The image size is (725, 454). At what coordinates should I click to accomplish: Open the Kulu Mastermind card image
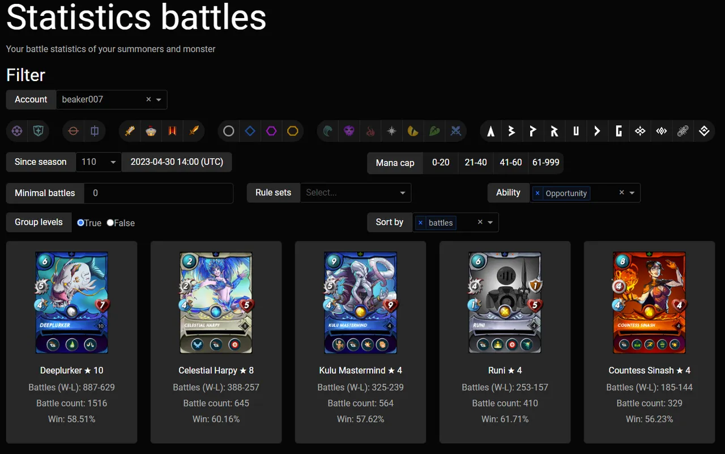pos(361,303)
